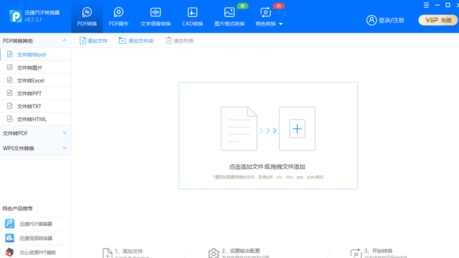Open the PDF转换 tab

pyautogui.click(x=87, y=17)
